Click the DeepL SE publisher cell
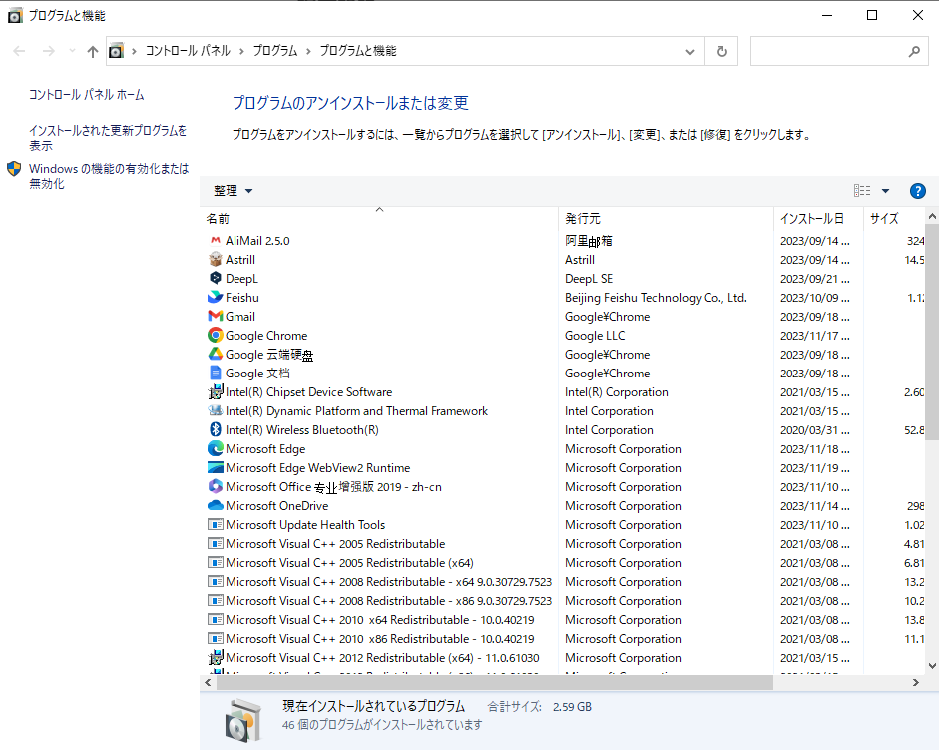This screenshot has height=750, width=939. coord(589,279)
